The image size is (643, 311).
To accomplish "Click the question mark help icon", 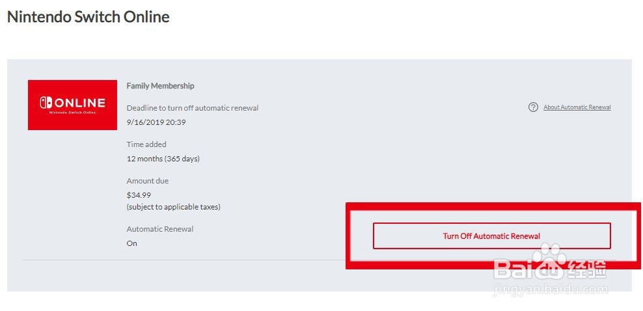I will pos(533,107).
